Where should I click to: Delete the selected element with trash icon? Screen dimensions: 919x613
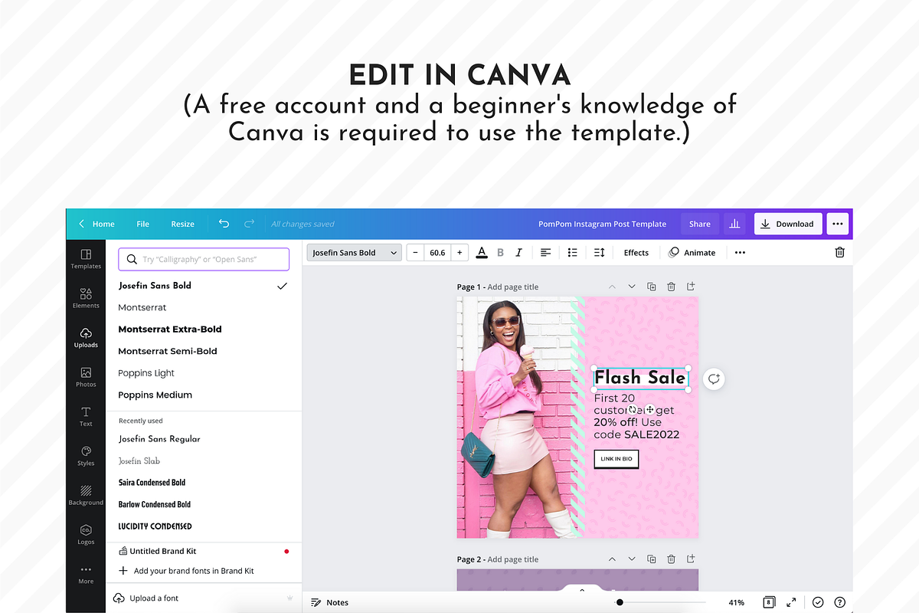pos(839,252)
